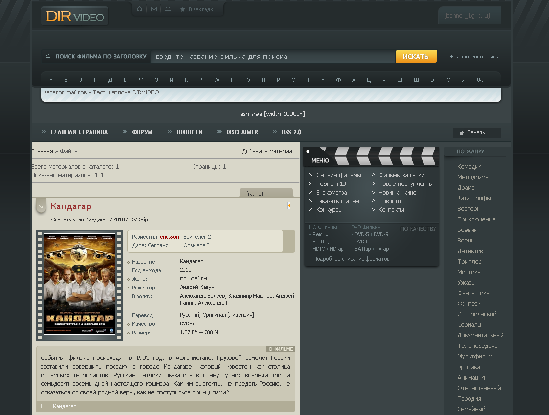
Task: Open ГЛАВНАЯ СТРАНИЦА in navigation bar
Action: pyautogui.click(x=79, y=132)
